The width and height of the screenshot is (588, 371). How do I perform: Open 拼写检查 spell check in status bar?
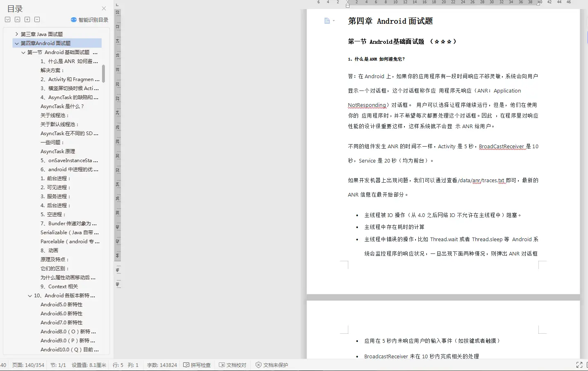pos(197,365)
